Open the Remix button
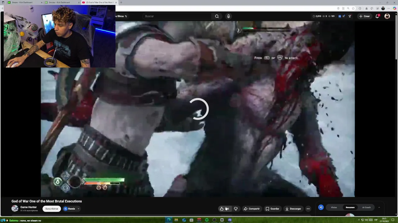398x223 pixels. (x=69, y=209)
